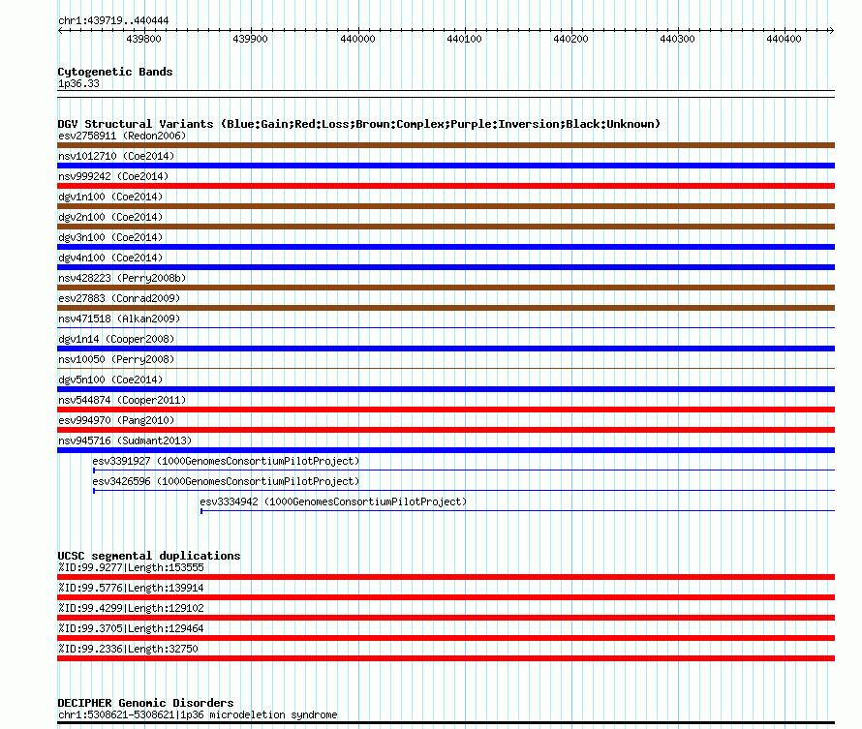Click the 440000 ruler position

click(x=357, y=39)
